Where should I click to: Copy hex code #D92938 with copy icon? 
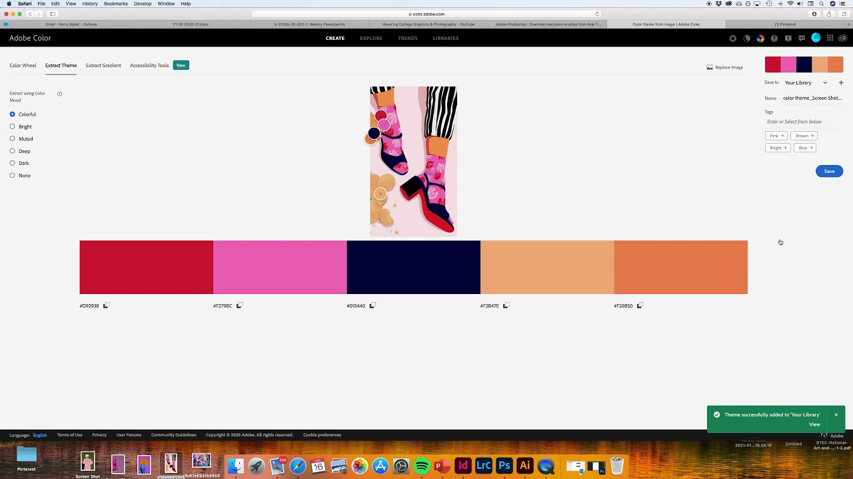click(x=105, y=306)
